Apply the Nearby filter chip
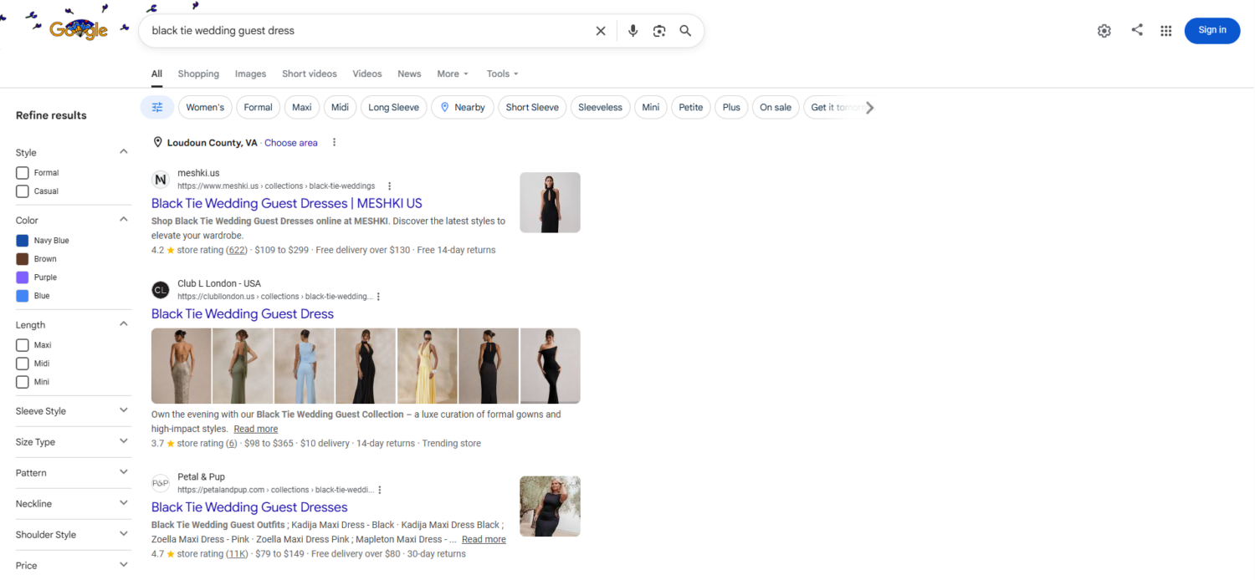1255x580 pixels. point(463,107)
